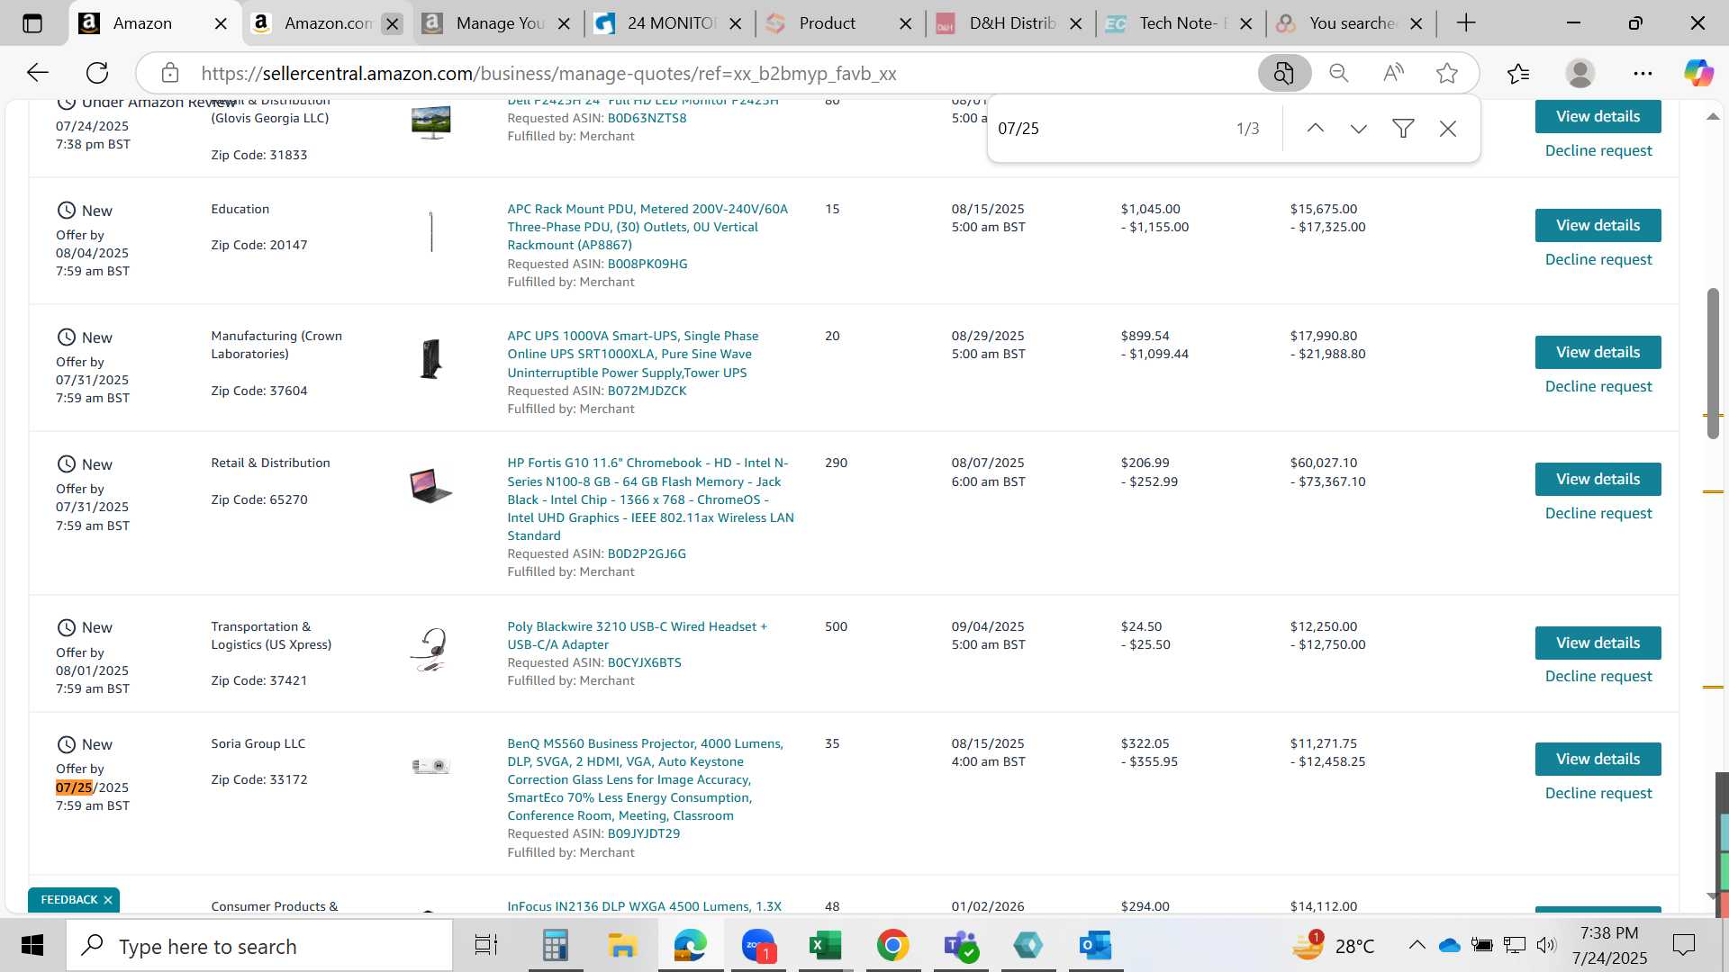The image size is (1729, 972).
Task: Open the favorites list icon
Action: [1518, 73]
